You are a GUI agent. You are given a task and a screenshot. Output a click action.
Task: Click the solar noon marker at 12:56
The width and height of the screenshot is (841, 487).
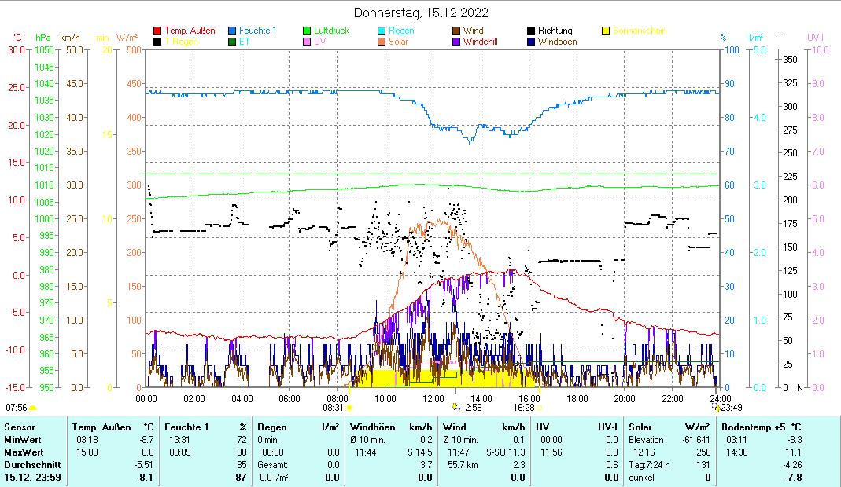[454, 407]
